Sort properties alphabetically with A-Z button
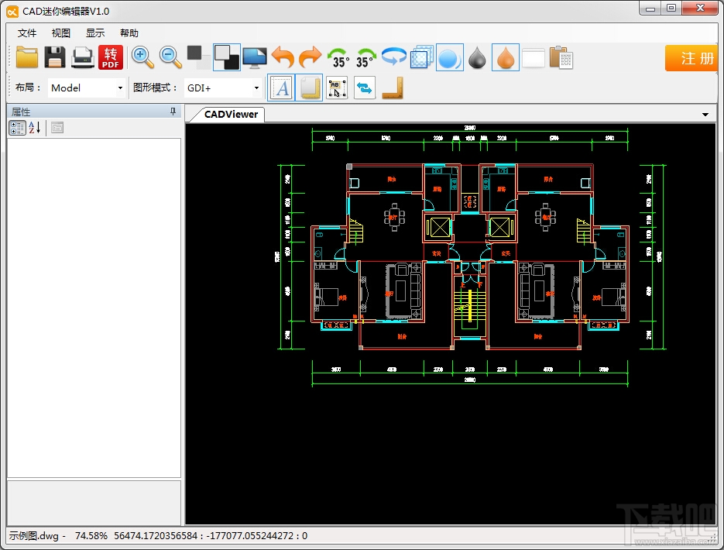This screenshot has height=550, width=724. 36,128
